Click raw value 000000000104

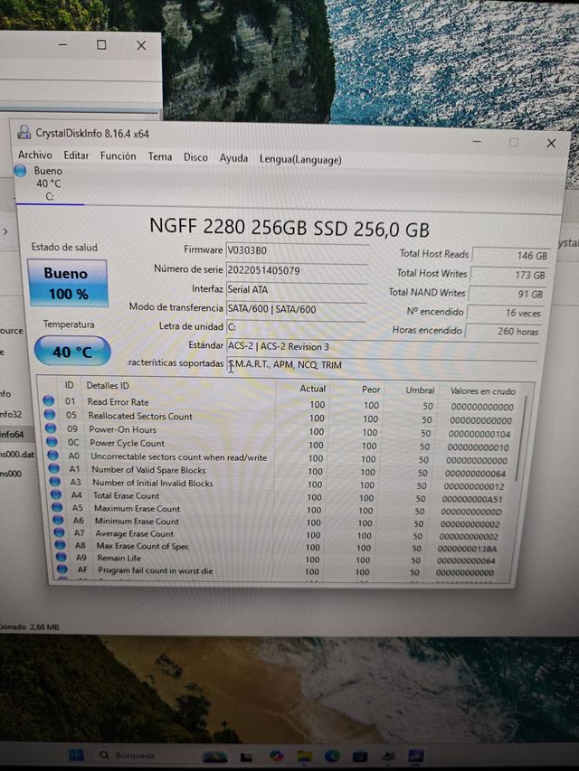pos(479,434)
